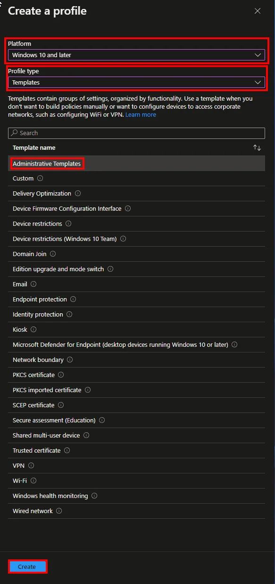Select the Custom template

pyautogui.click(x=136, y=179)
